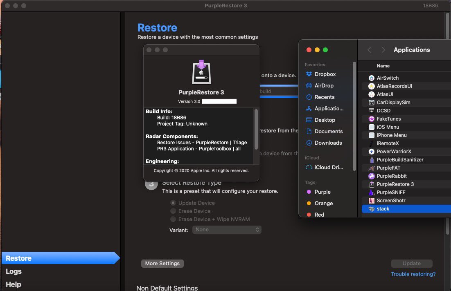Viewport: 451px width, 291px height.
Task: Click the About window build info scrollbar
Action: 256,129
